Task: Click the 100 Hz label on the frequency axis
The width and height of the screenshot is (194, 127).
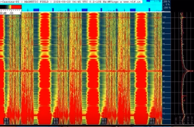Action: point(164,17)
